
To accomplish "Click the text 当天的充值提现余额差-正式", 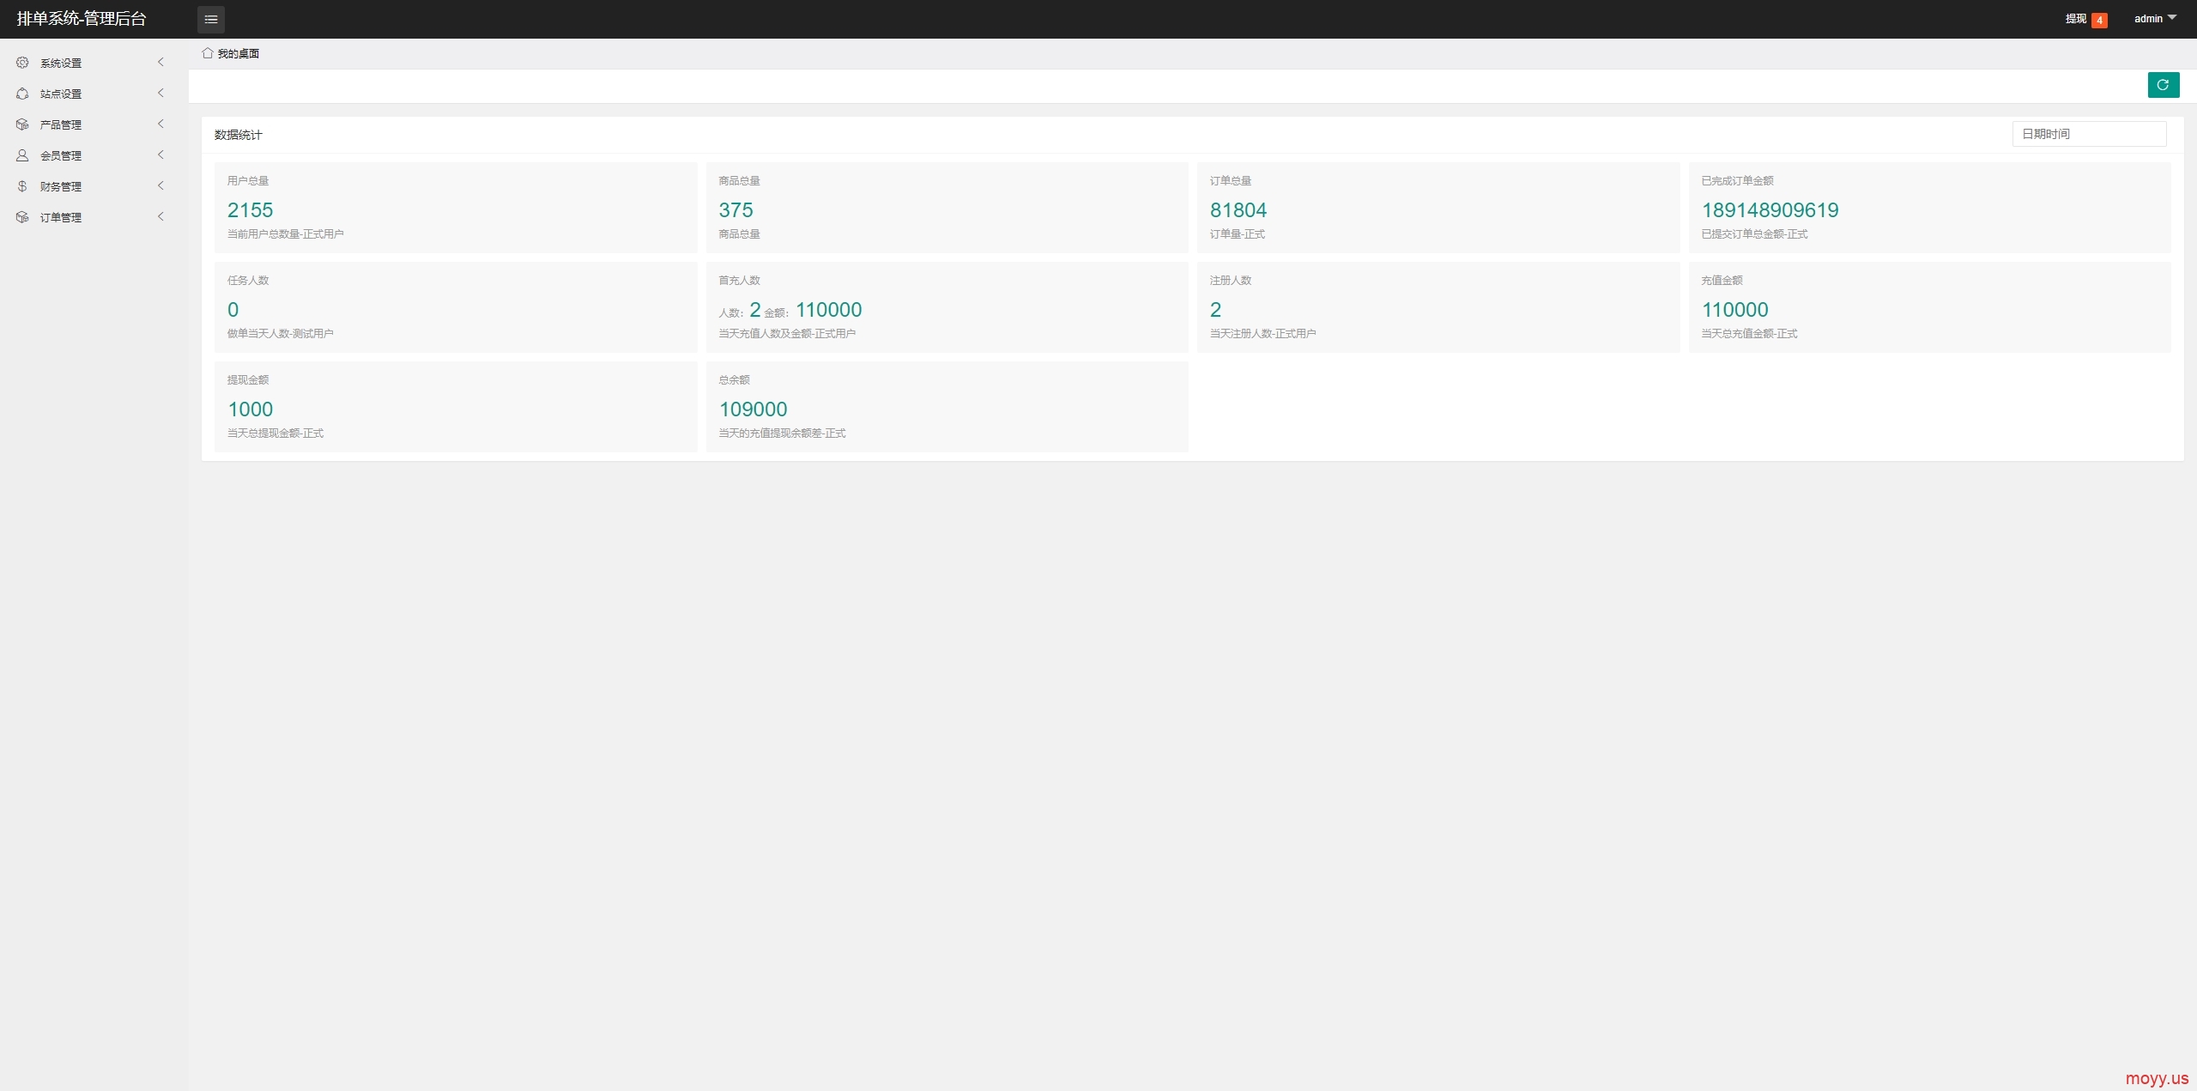I will click(782, 433).
